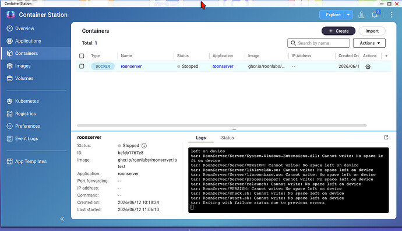Open Preferences in the sidebar
The image size is (402, 231).
click(27, 126)
